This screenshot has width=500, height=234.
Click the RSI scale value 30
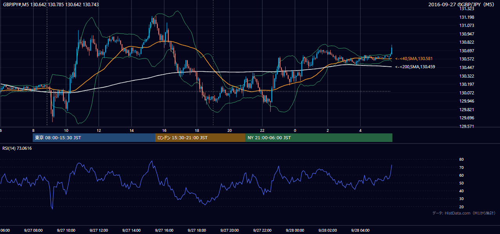click(461, 199)
